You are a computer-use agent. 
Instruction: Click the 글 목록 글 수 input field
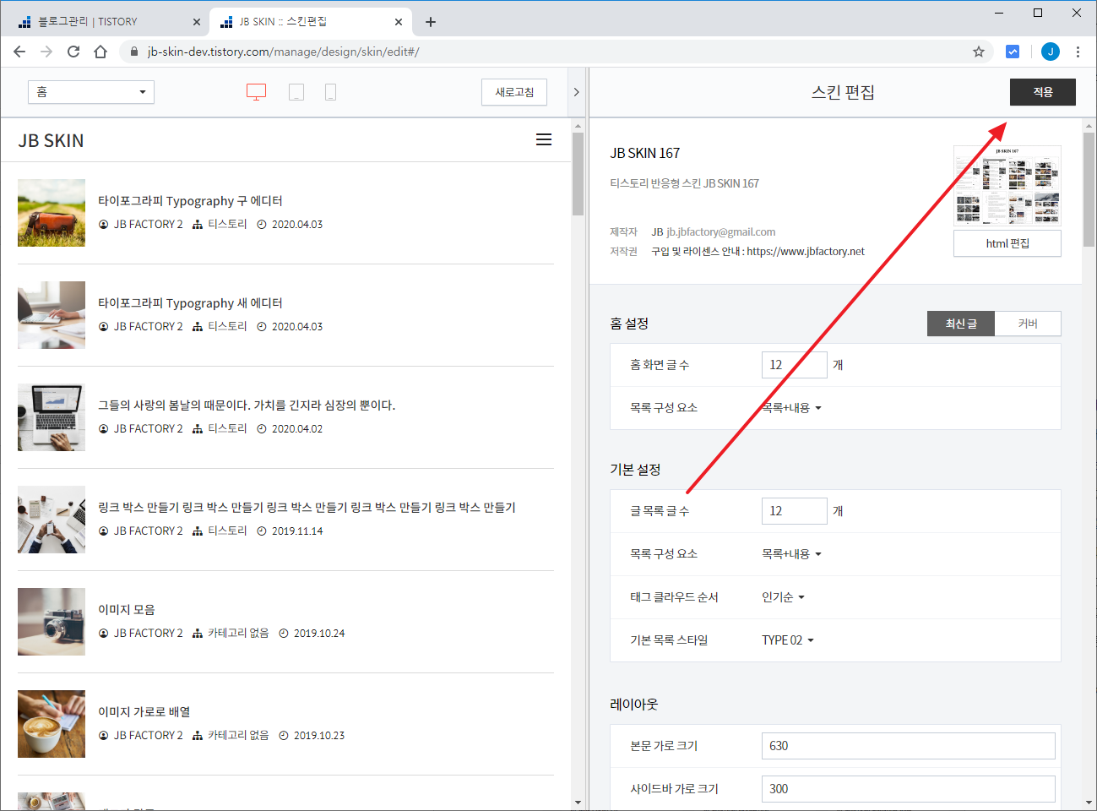point(795,511)
